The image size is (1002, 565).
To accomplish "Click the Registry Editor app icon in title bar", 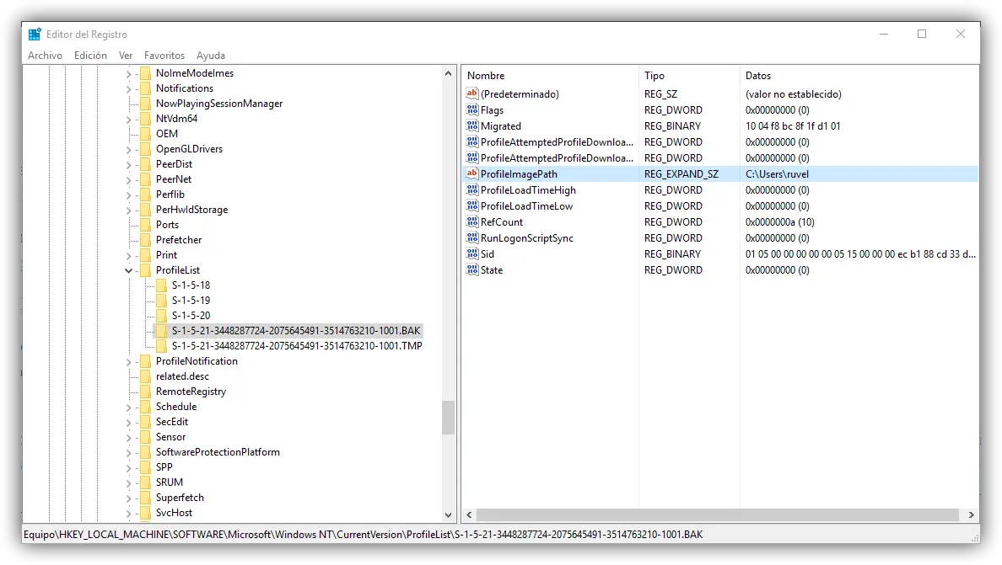I will [x=35, y=35].
